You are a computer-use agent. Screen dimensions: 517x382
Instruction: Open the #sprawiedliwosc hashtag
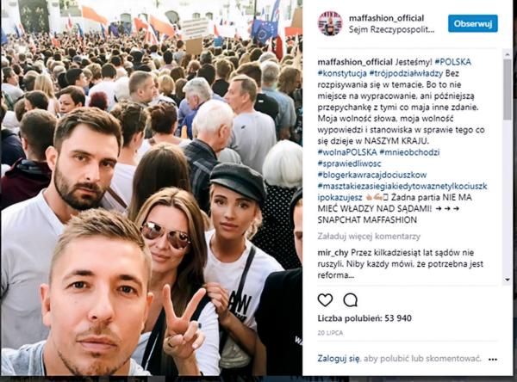[x=350, y=163]
